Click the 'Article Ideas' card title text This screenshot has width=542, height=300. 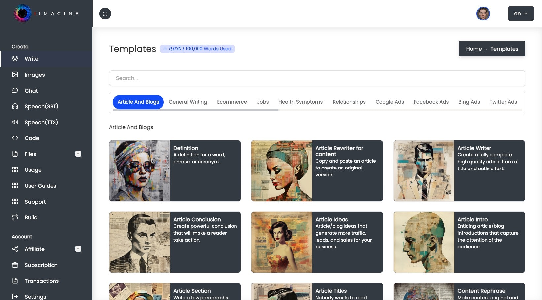(332, 219)
